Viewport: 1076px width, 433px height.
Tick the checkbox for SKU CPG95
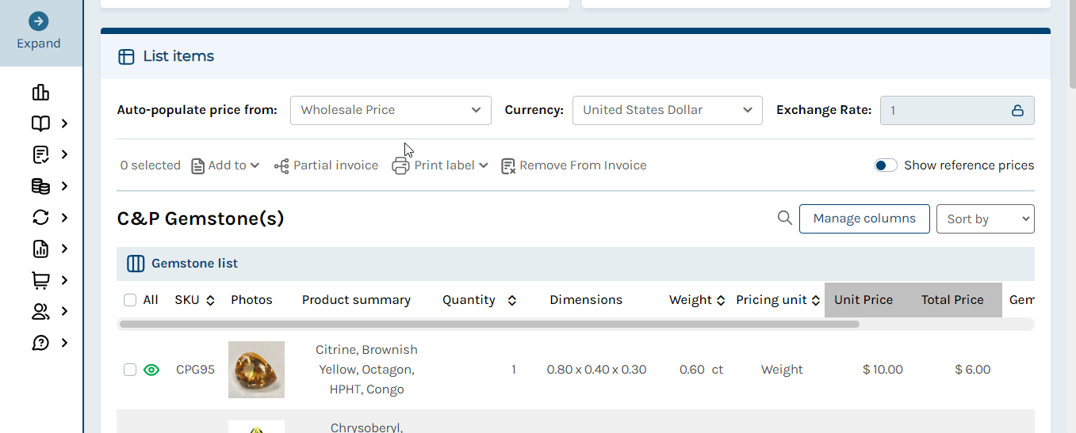click(x=130, y=370)
